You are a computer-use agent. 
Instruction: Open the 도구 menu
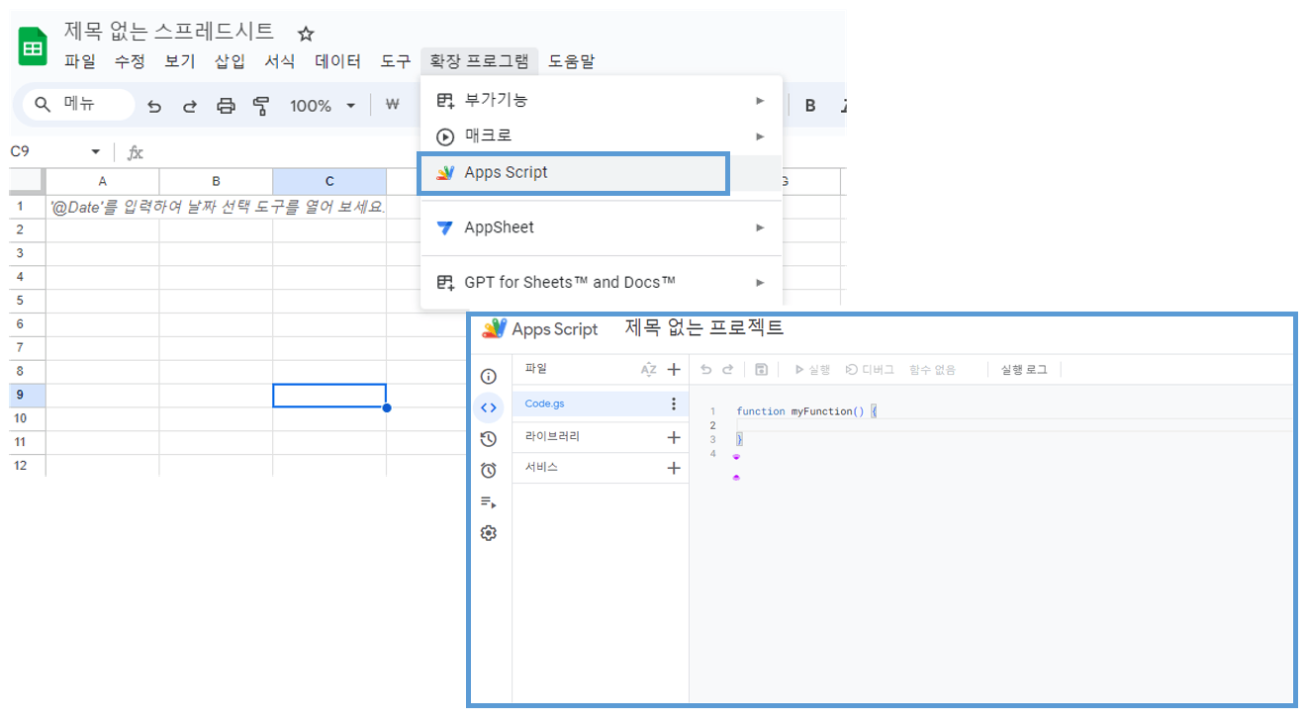coord(396,61)
